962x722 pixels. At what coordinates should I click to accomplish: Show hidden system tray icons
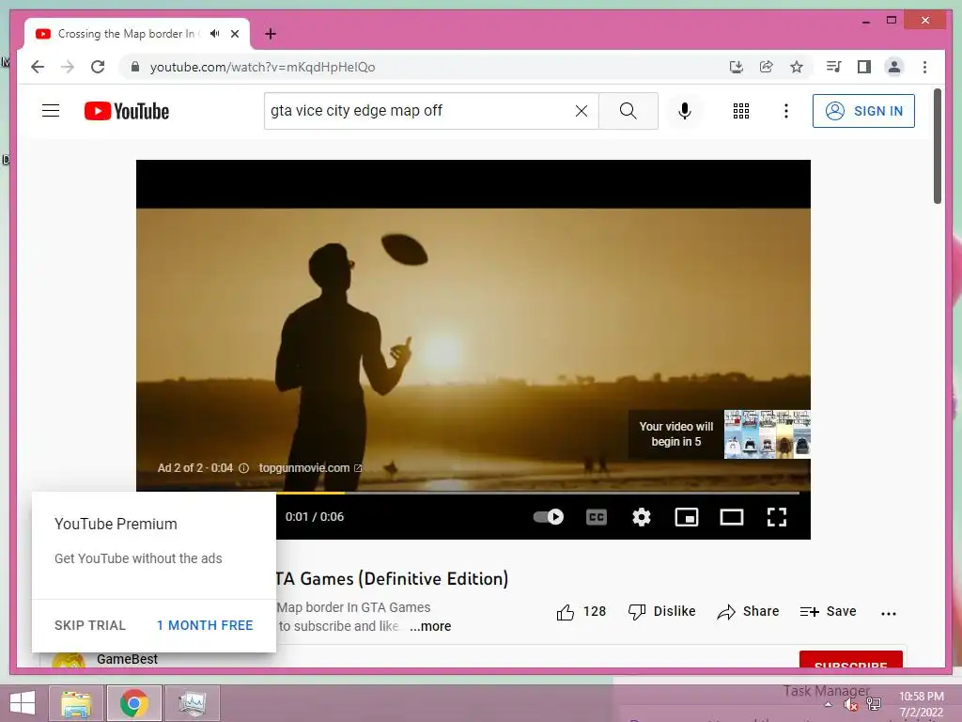pyautogui.click(x=829, y=704)
